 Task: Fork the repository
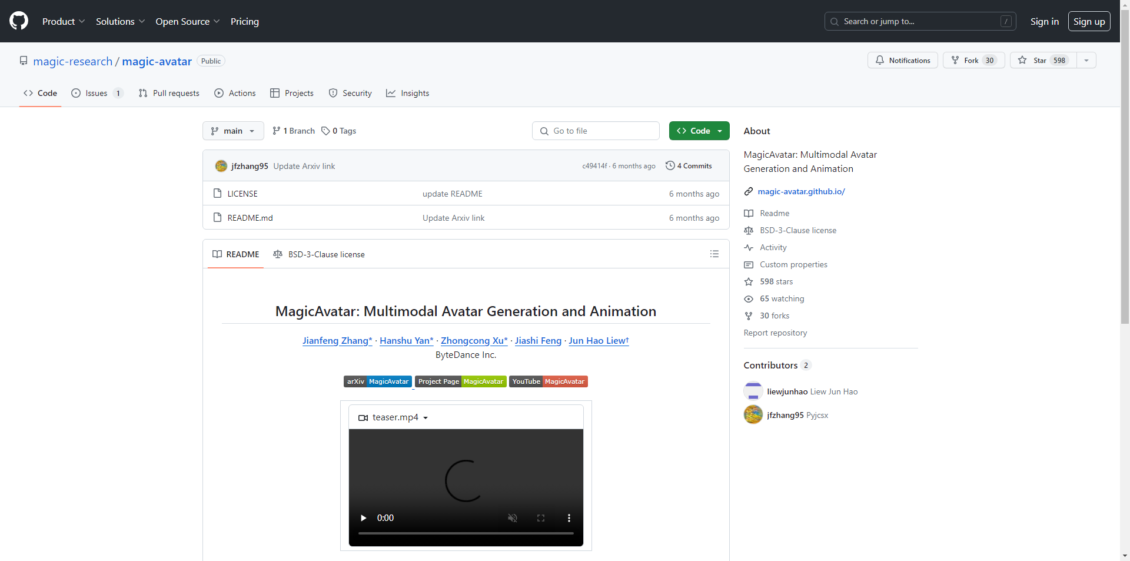click(x=973, y=60)
